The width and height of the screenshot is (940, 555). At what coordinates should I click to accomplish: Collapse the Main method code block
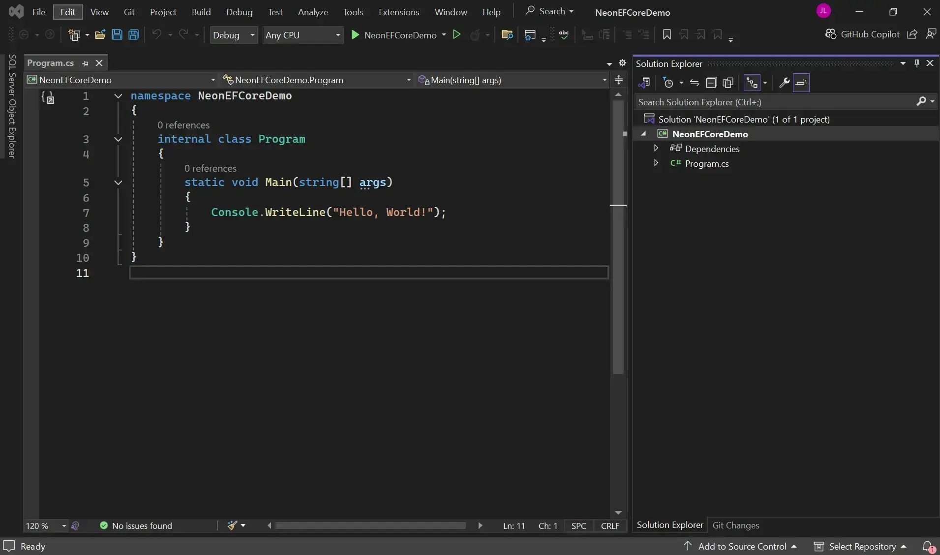[118, 183]
